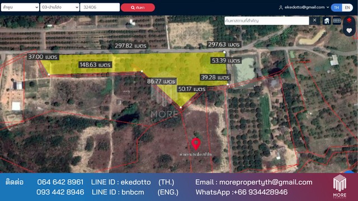The image size is (358, 201).
Task: Switch language to EN
Action: click(x=347, y=7)
